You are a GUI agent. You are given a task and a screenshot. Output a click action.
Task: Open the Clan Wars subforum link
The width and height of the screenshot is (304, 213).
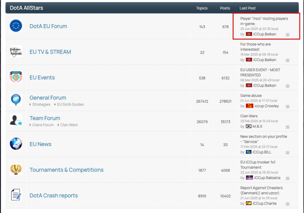pyautogui.click(x=69, y=125)
